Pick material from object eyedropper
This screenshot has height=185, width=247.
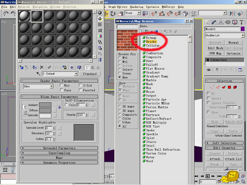pyautogui.click(x=38, y=74)
